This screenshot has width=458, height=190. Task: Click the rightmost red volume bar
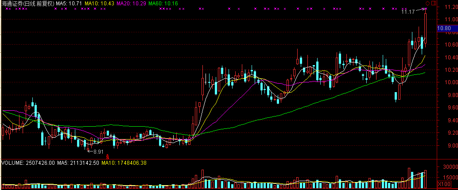[x=425, y=179]
